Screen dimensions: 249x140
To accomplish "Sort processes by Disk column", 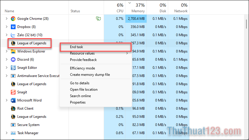I will [x=157, y=8].
